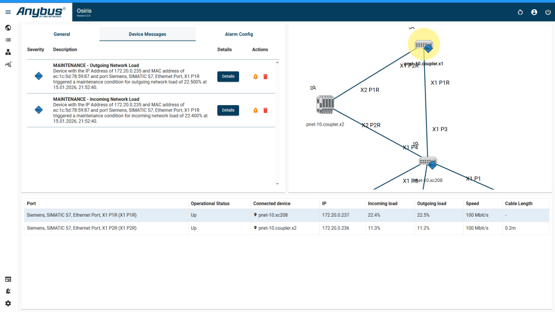Select the X1 P2R port row

click(x=287, y=228)
